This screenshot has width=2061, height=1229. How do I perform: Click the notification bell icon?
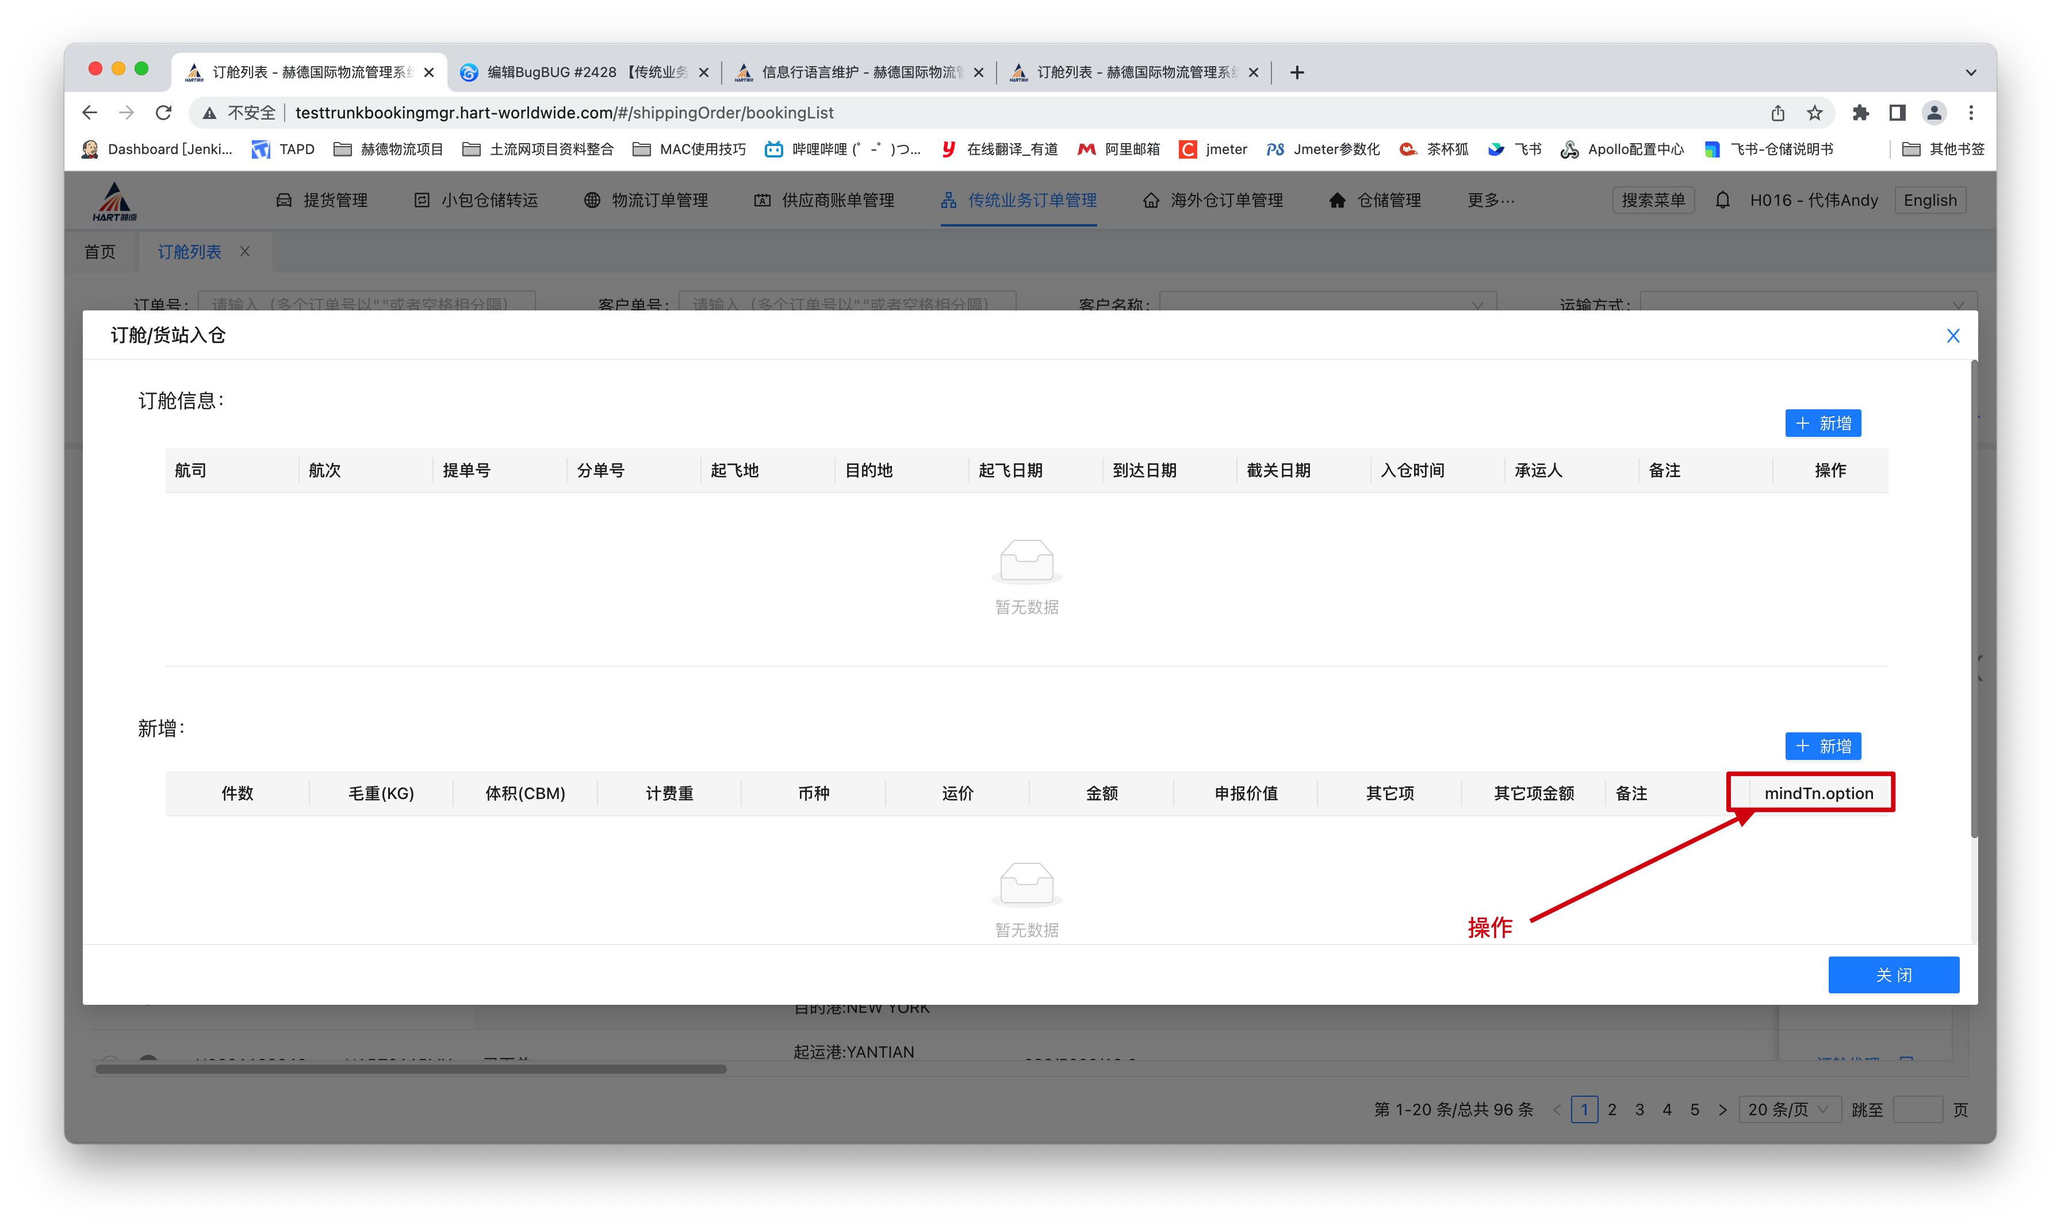(x=1722, y=201)
